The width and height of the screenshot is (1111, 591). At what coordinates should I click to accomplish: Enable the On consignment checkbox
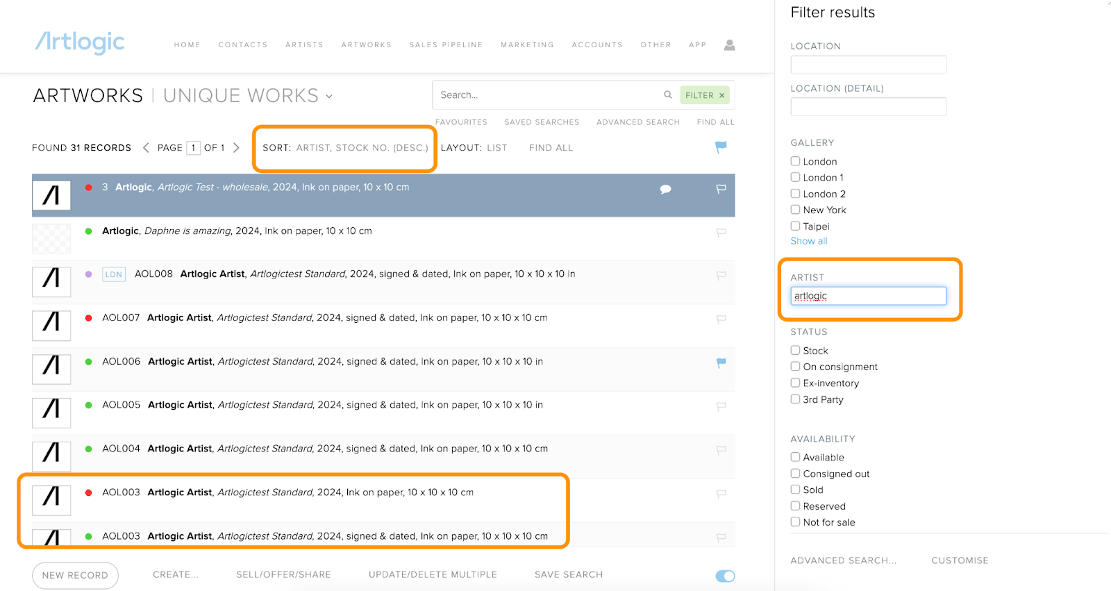(795, 366)
